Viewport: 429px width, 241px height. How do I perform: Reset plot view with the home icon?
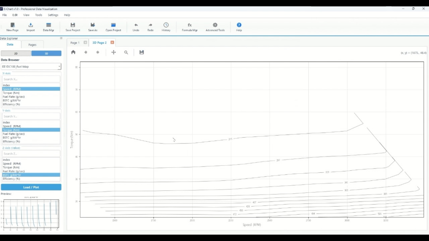[x=73, y=52]
